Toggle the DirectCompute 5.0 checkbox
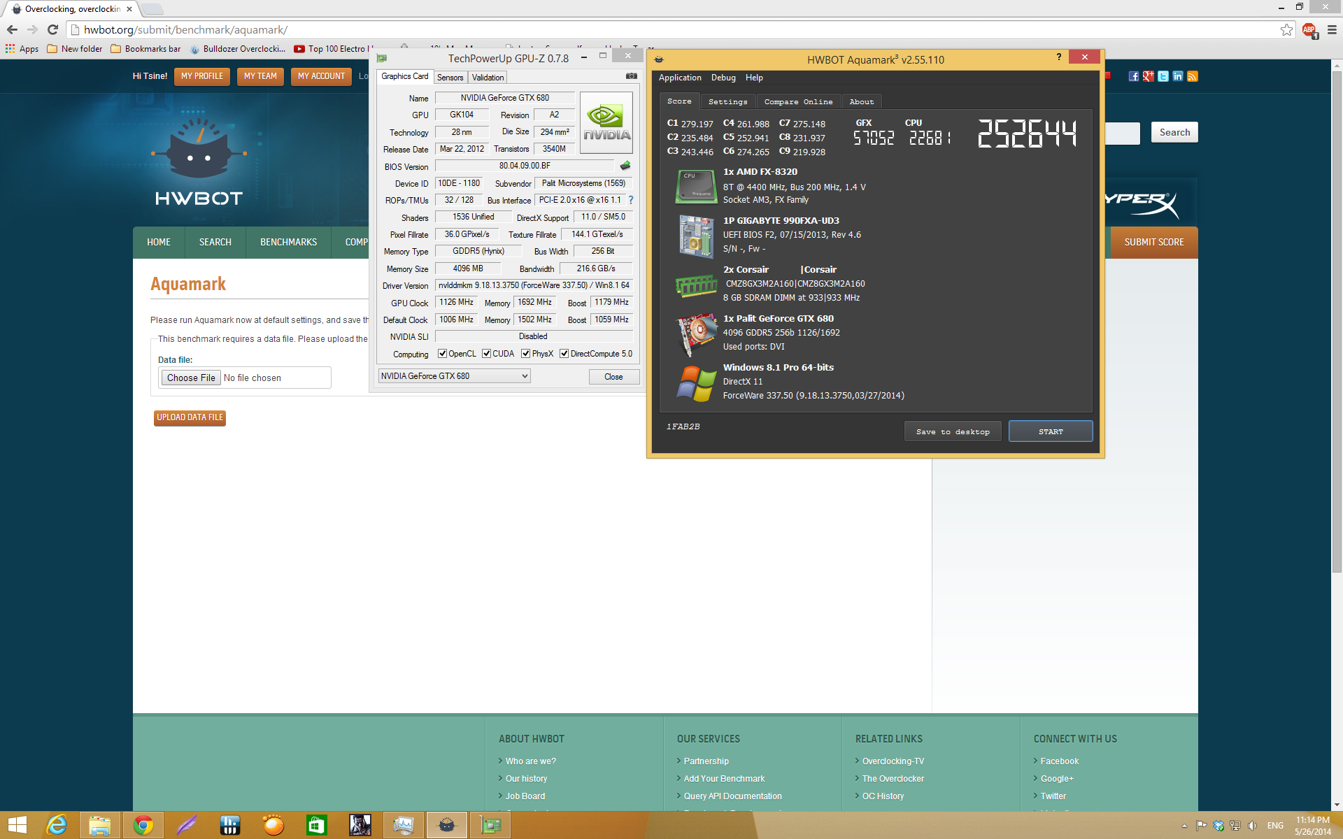1343x839 pixels. coord(564,353)
